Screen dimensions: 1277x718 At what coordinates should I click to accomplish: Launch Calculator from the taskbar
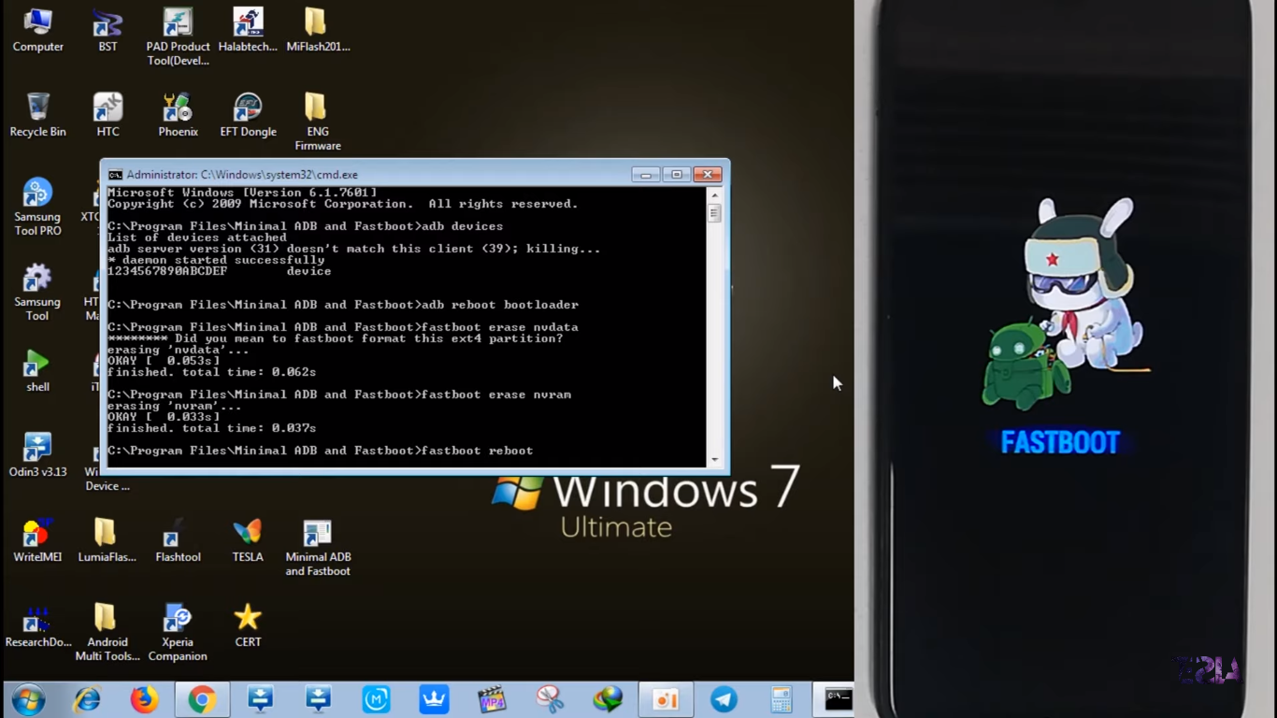[782, 699]
